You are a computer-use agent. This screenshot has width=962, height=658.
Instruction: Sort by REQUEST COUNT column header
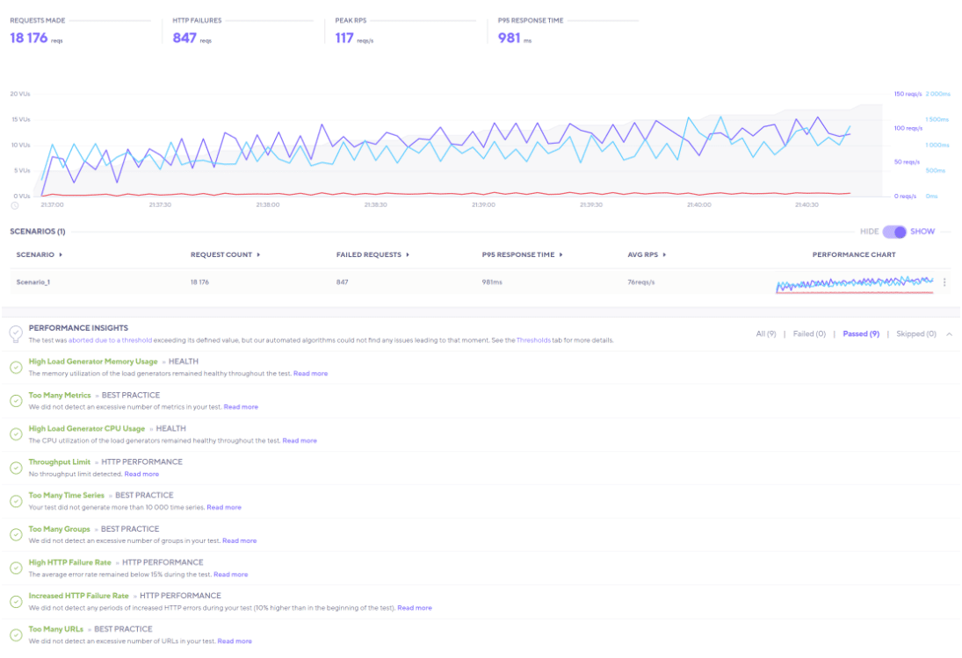coord(225,255)
